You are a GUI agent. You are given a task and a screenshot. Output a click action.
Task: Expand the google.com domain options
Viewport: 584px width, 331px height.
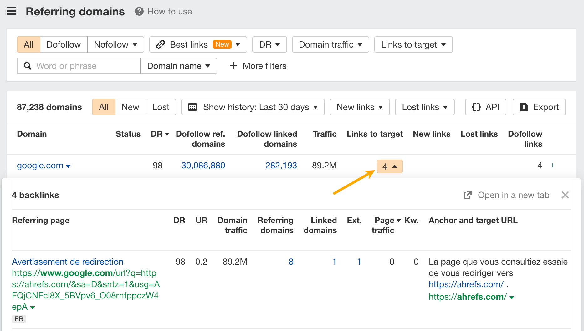[68, 166]
